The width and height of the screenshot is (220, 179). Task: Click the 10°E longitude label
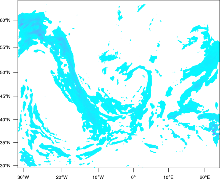(168, 177)
